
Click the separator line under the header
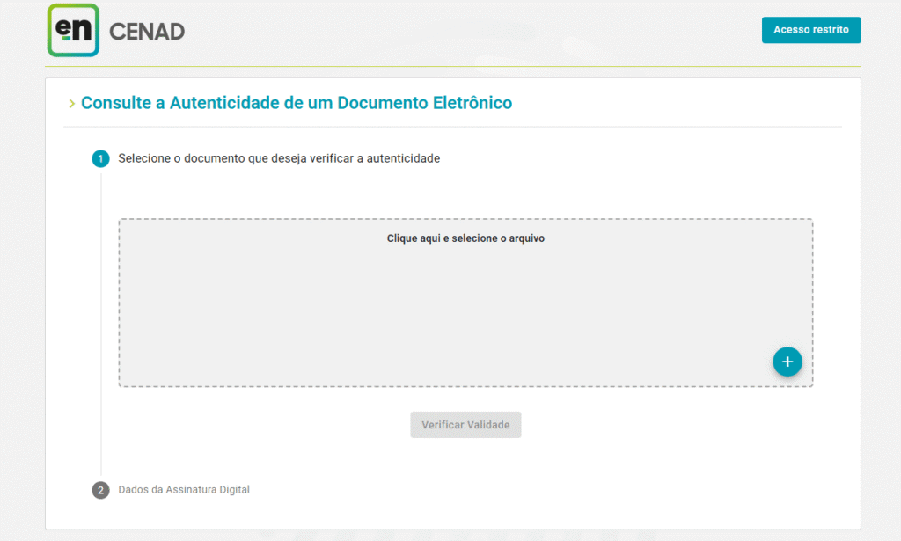tap(452, 67)
